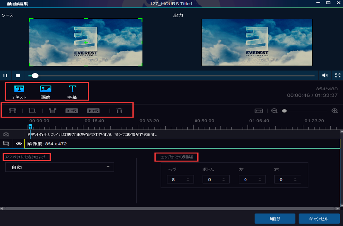Stop the video playback
Image resolution: width=343 pixels, height=226 pixels.
(18, 75)
